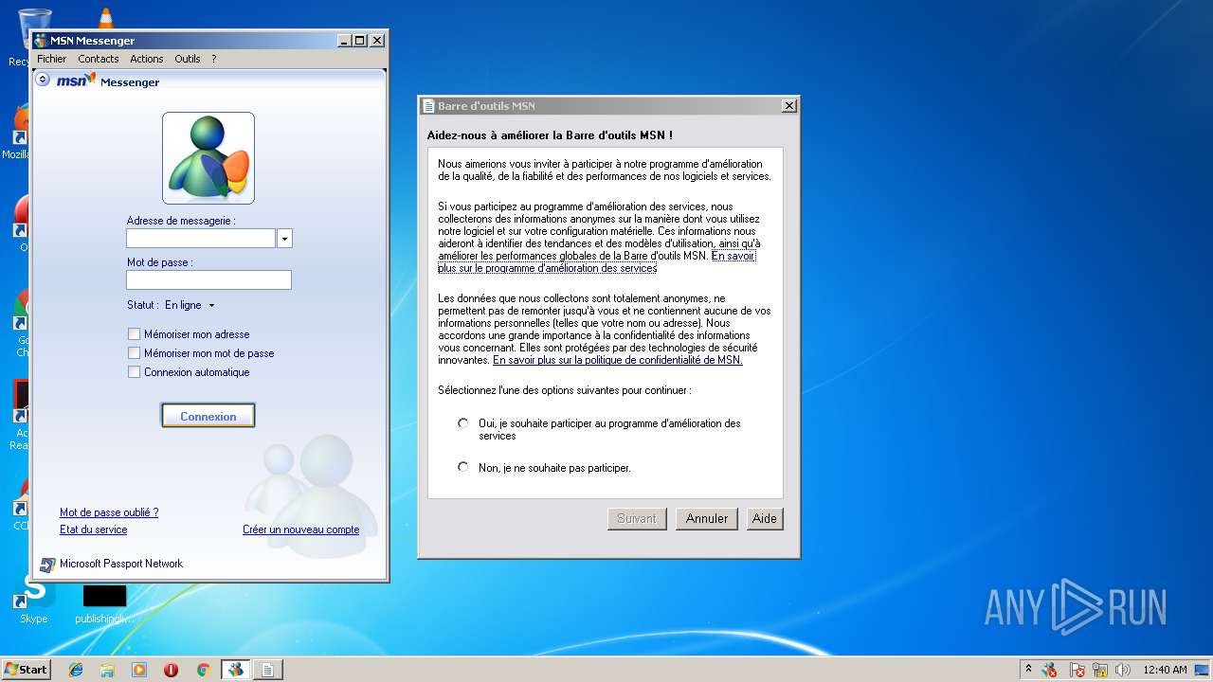Switch to MSN Messenger taskbar button
The height and width of the screenshot is (682, 1213).
(235, 670)
